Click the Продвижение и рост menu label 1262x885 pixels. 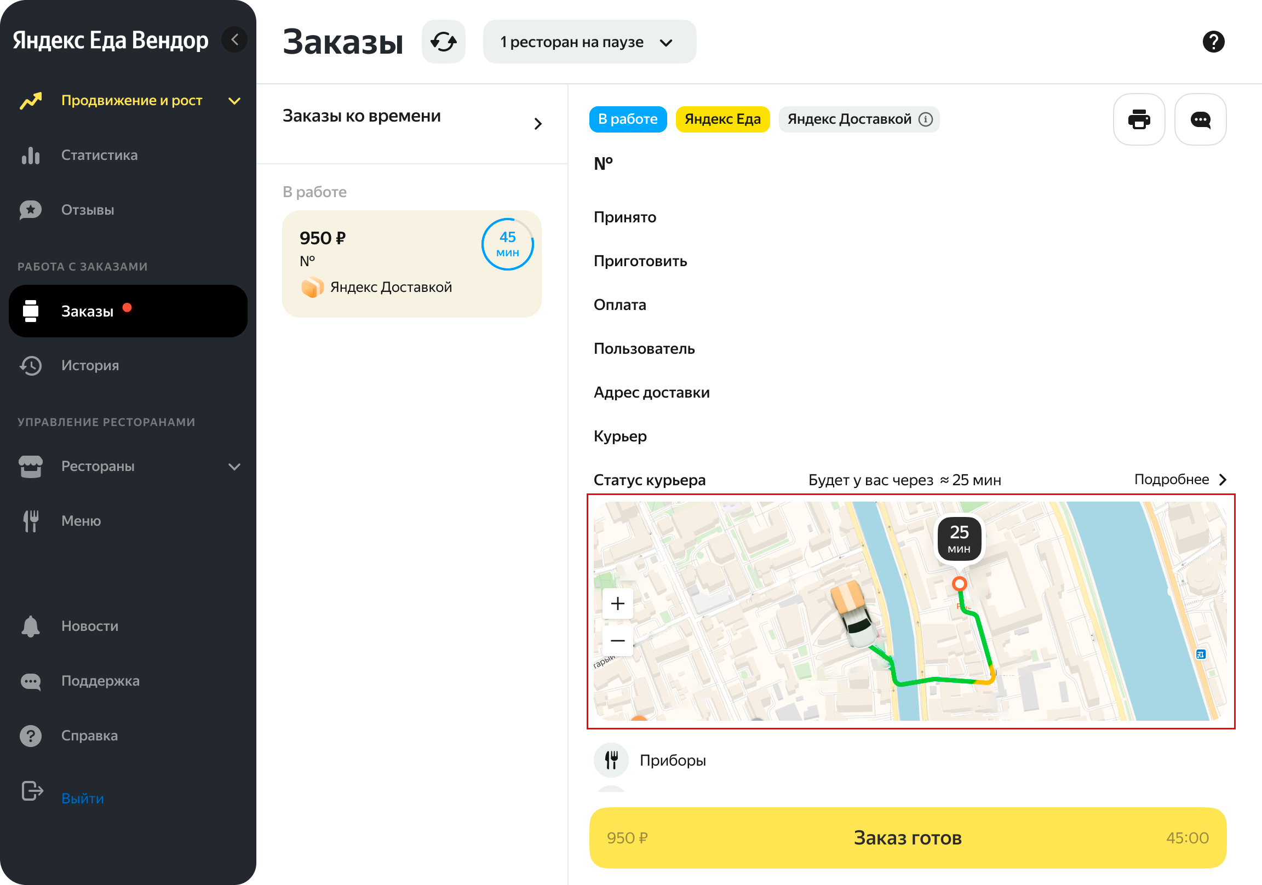[132, 101]
